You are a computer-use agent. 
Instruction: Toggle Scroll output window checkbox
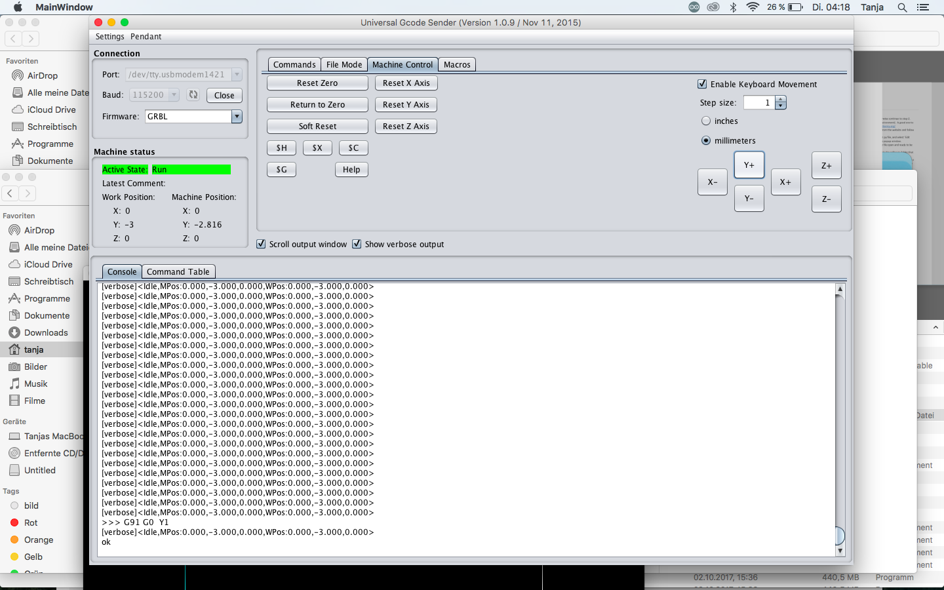(x=261, y=244)
